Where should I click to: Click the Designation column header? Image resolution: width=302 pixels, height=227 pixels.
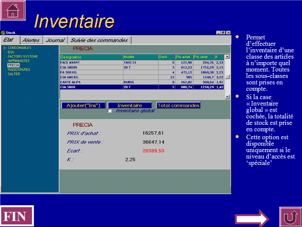91,57
